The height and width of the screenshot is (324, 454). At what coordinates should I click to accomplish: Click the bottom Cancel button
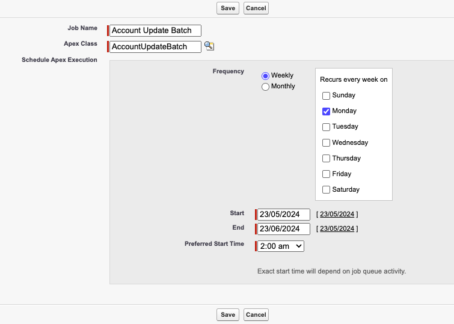click(256, 315)
